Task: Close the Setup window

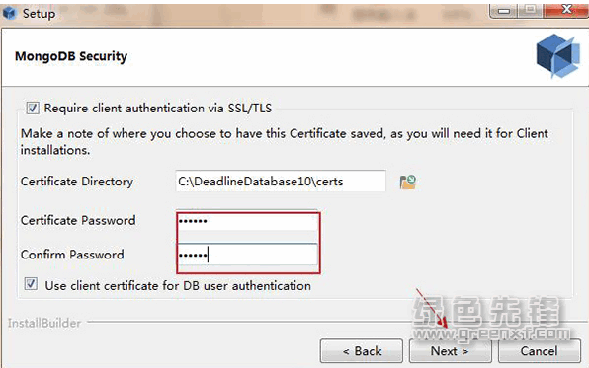Action: click(567, 10)
